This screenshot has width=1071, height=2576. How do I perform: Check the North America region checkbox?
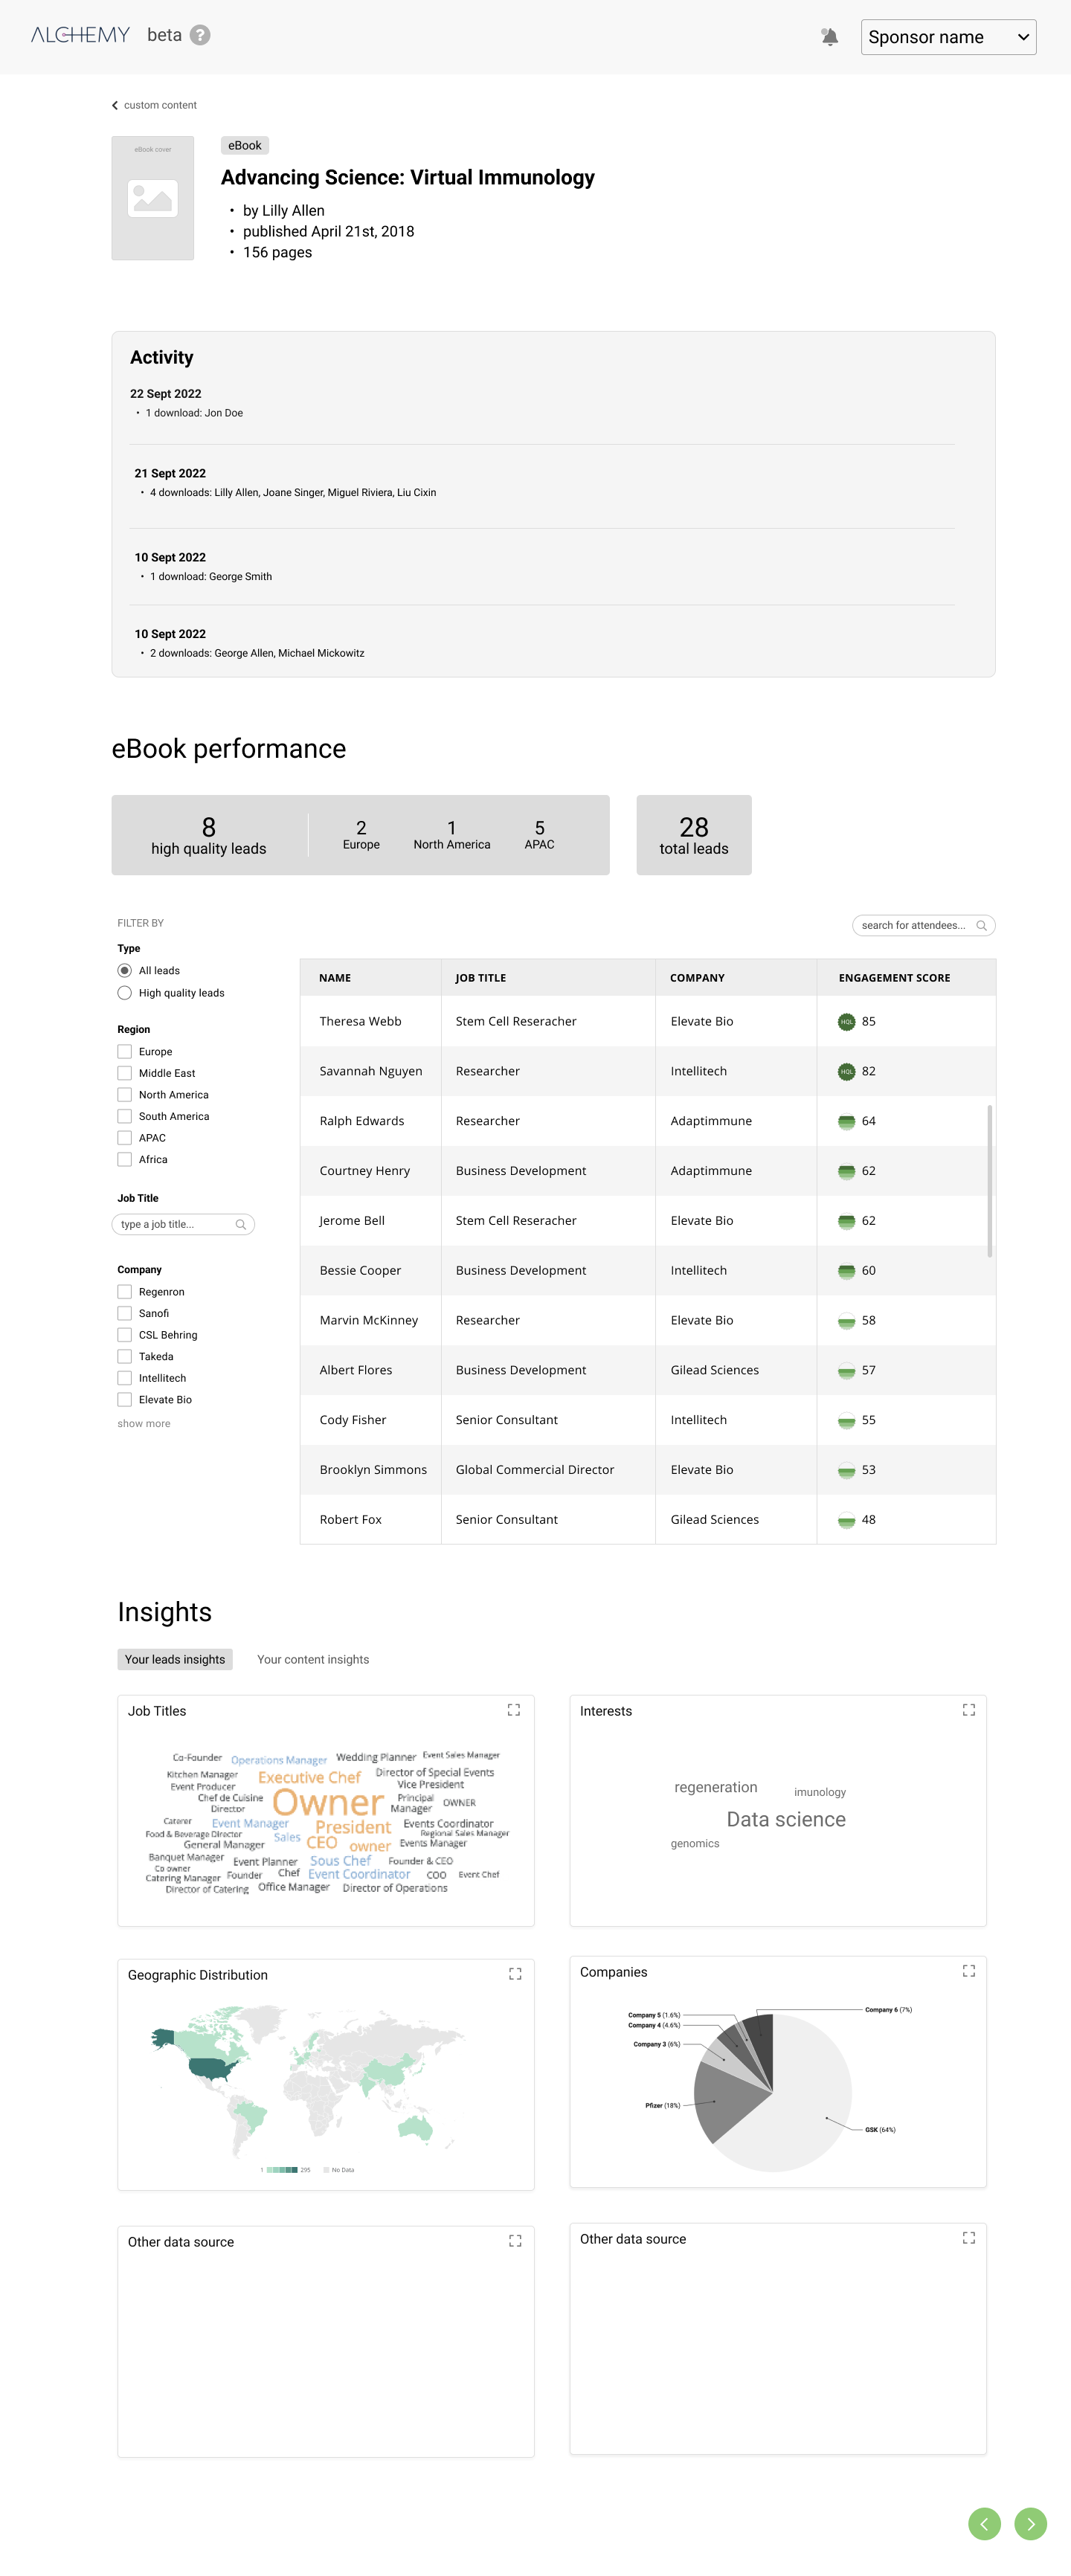pyautogui.click(x=124, y=1095)
